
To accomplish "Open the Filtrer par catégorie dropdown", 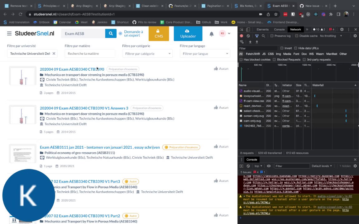I will click(x=147, y=54).
